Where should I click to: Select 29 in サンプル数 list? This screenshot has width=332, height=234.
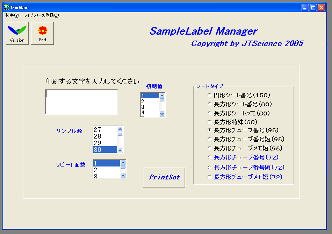(x=105, y=143)
